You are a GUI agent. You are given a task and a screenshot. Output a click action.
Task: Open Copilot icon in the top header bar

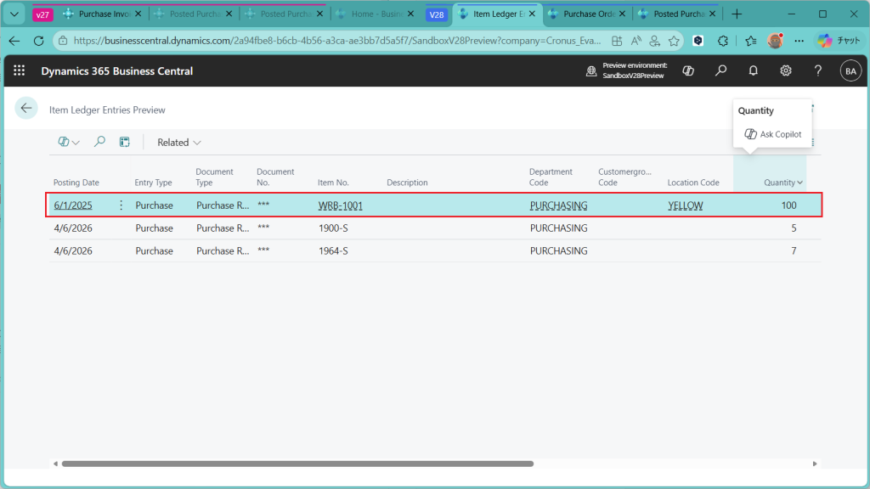[688, 71]
